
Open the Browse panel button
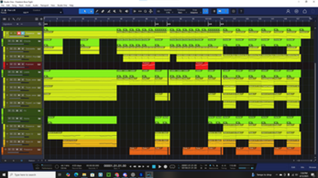click(312, 167)
